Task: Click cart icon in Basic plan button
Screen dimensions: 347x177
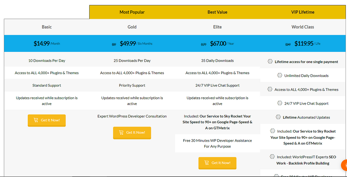Action: point(36,120)
